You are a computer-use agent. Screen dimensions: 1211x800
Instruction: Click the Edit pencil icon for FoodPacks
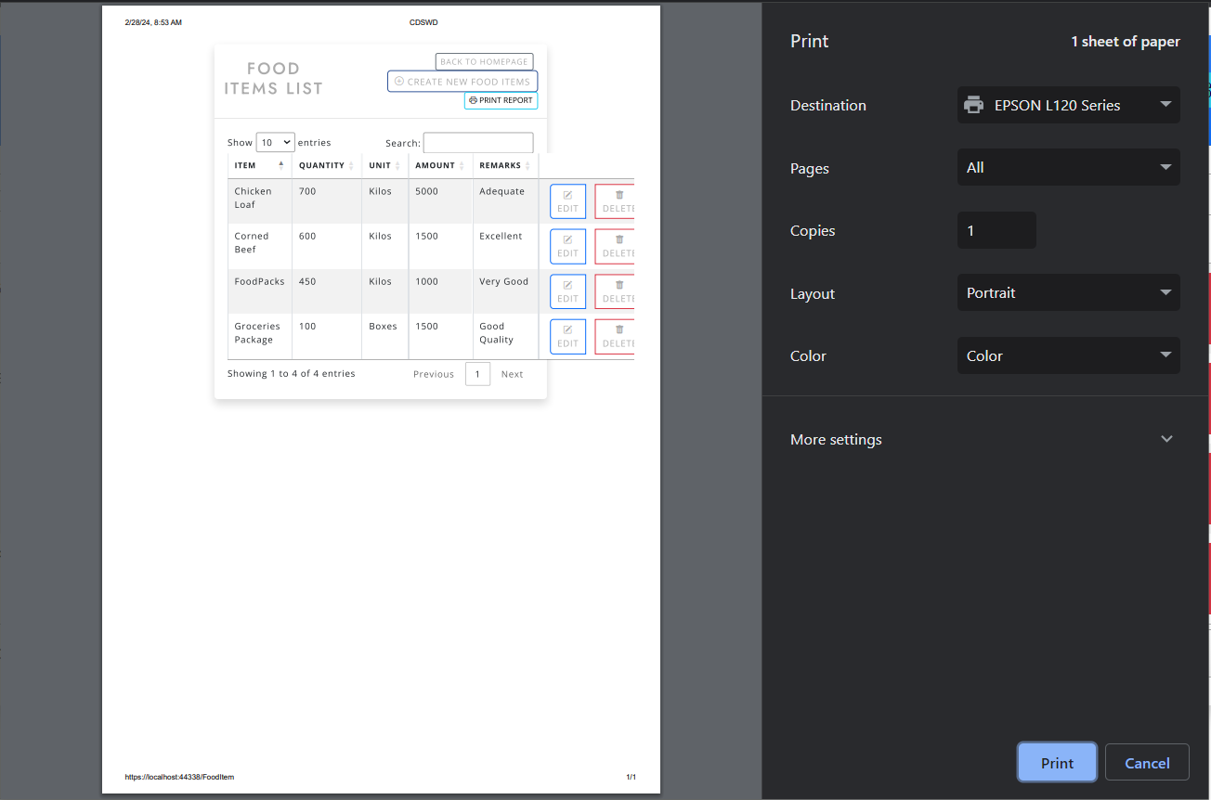pyautogui.click(x=567, y=285)
